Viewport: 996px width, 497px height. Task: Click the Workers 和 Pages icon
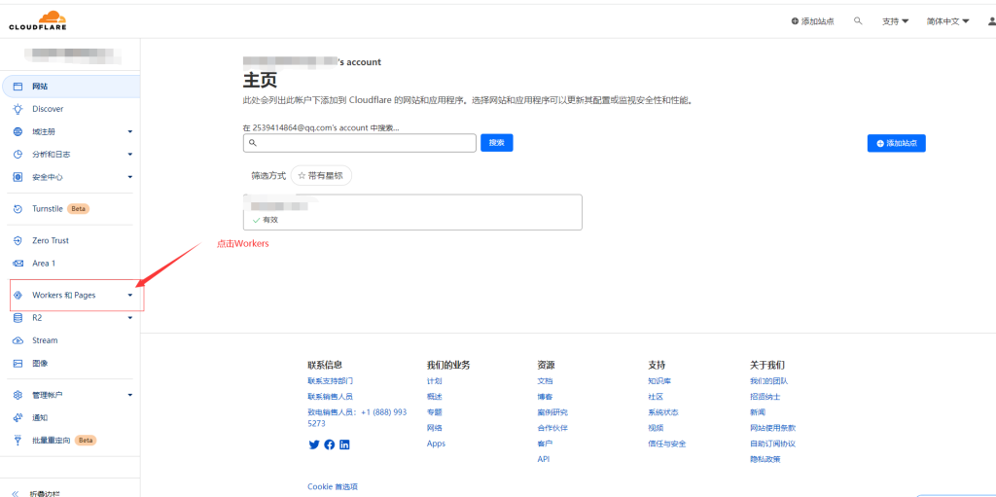click(x=18, y=296)
